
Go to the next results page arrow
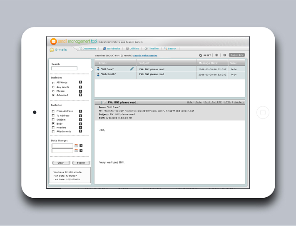point(224,55)
